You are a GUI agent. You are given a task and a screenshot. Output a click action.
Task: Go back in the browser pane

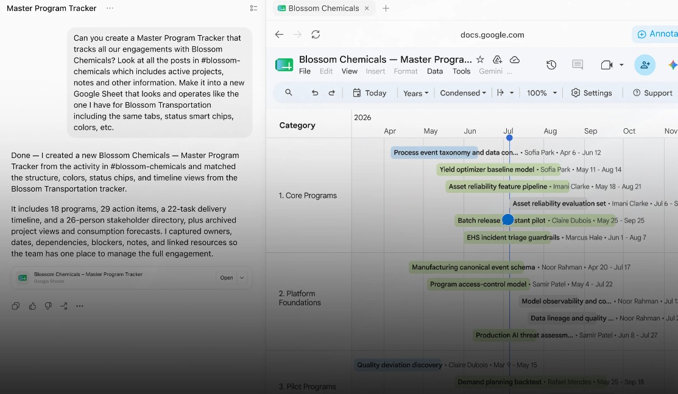coord(280,35)
